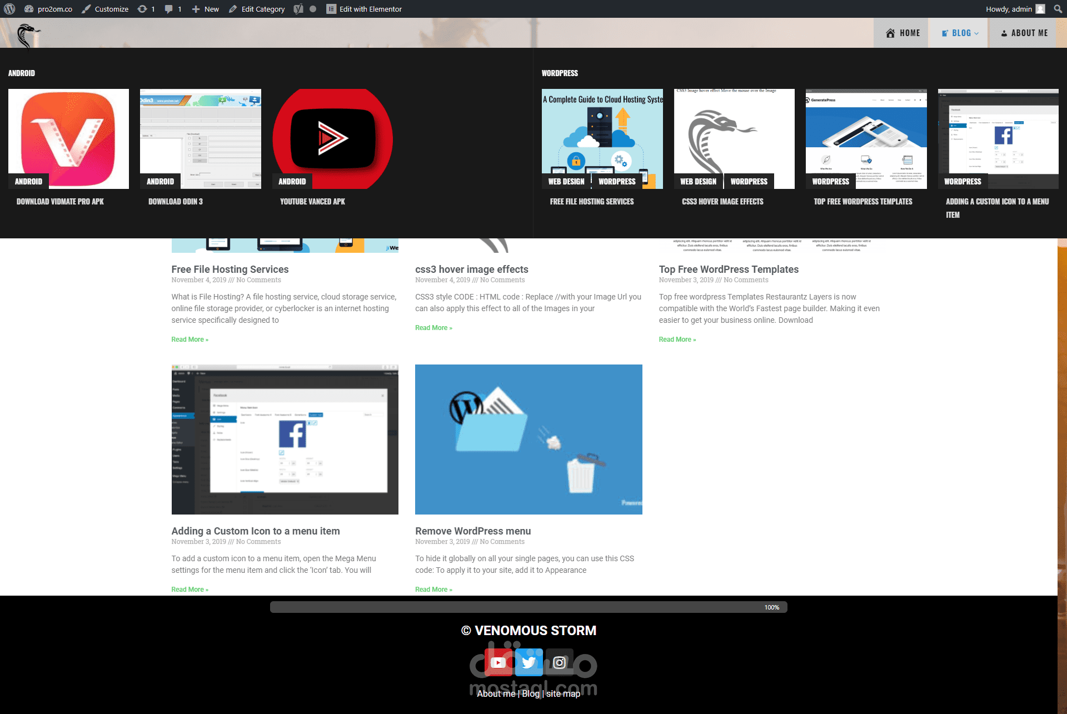The image size is (1067, 714).
Task: Open the site map footer link
Action: pos(563,693)
